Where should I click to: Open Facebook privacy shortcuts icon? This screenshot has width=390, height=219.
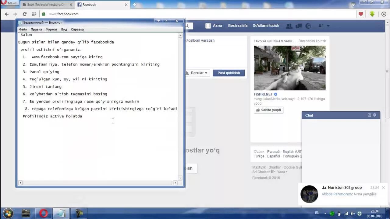[321, 26]
